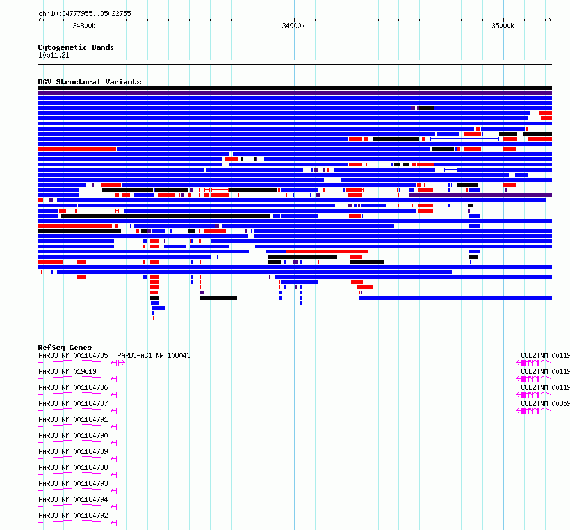Click the full-width purple variant bar under the black one
The width and height of the screenshot is (570, 530).
click(x=295, y=93)
